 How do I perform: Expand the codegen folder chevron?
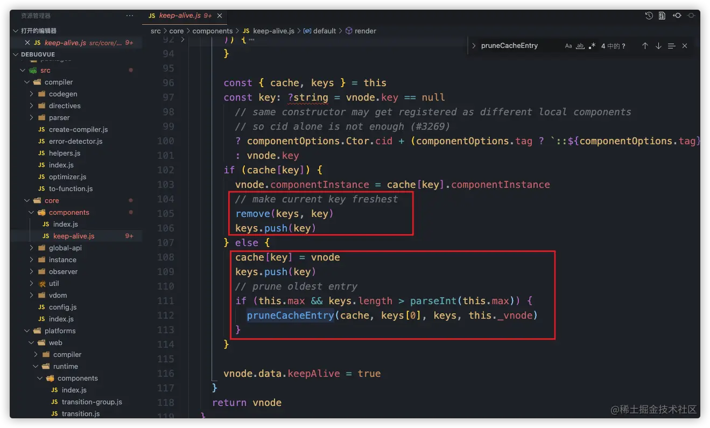pyautogui.click(x=31, y=94)
